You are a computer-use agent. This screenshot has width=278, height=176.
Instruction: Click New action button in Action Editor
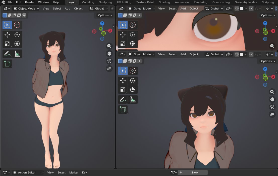(x=193, y=172)
